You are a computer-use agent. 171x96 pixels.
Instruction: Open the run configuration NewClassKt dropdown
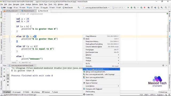(96, 7)
